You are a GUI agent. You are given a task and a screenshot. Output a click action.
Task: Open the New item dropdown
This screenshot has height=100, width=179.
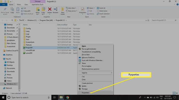[71, 8]
